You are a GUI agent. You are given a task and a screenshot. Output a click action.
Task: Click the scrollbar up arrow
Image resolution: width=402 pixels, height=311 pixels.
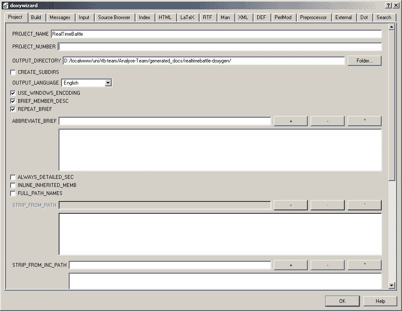391,27
